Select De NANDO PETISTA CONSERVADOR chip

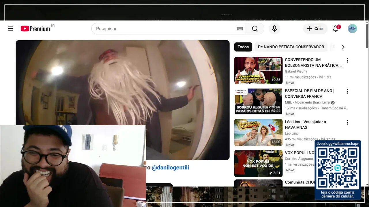(x=291, y=47)
